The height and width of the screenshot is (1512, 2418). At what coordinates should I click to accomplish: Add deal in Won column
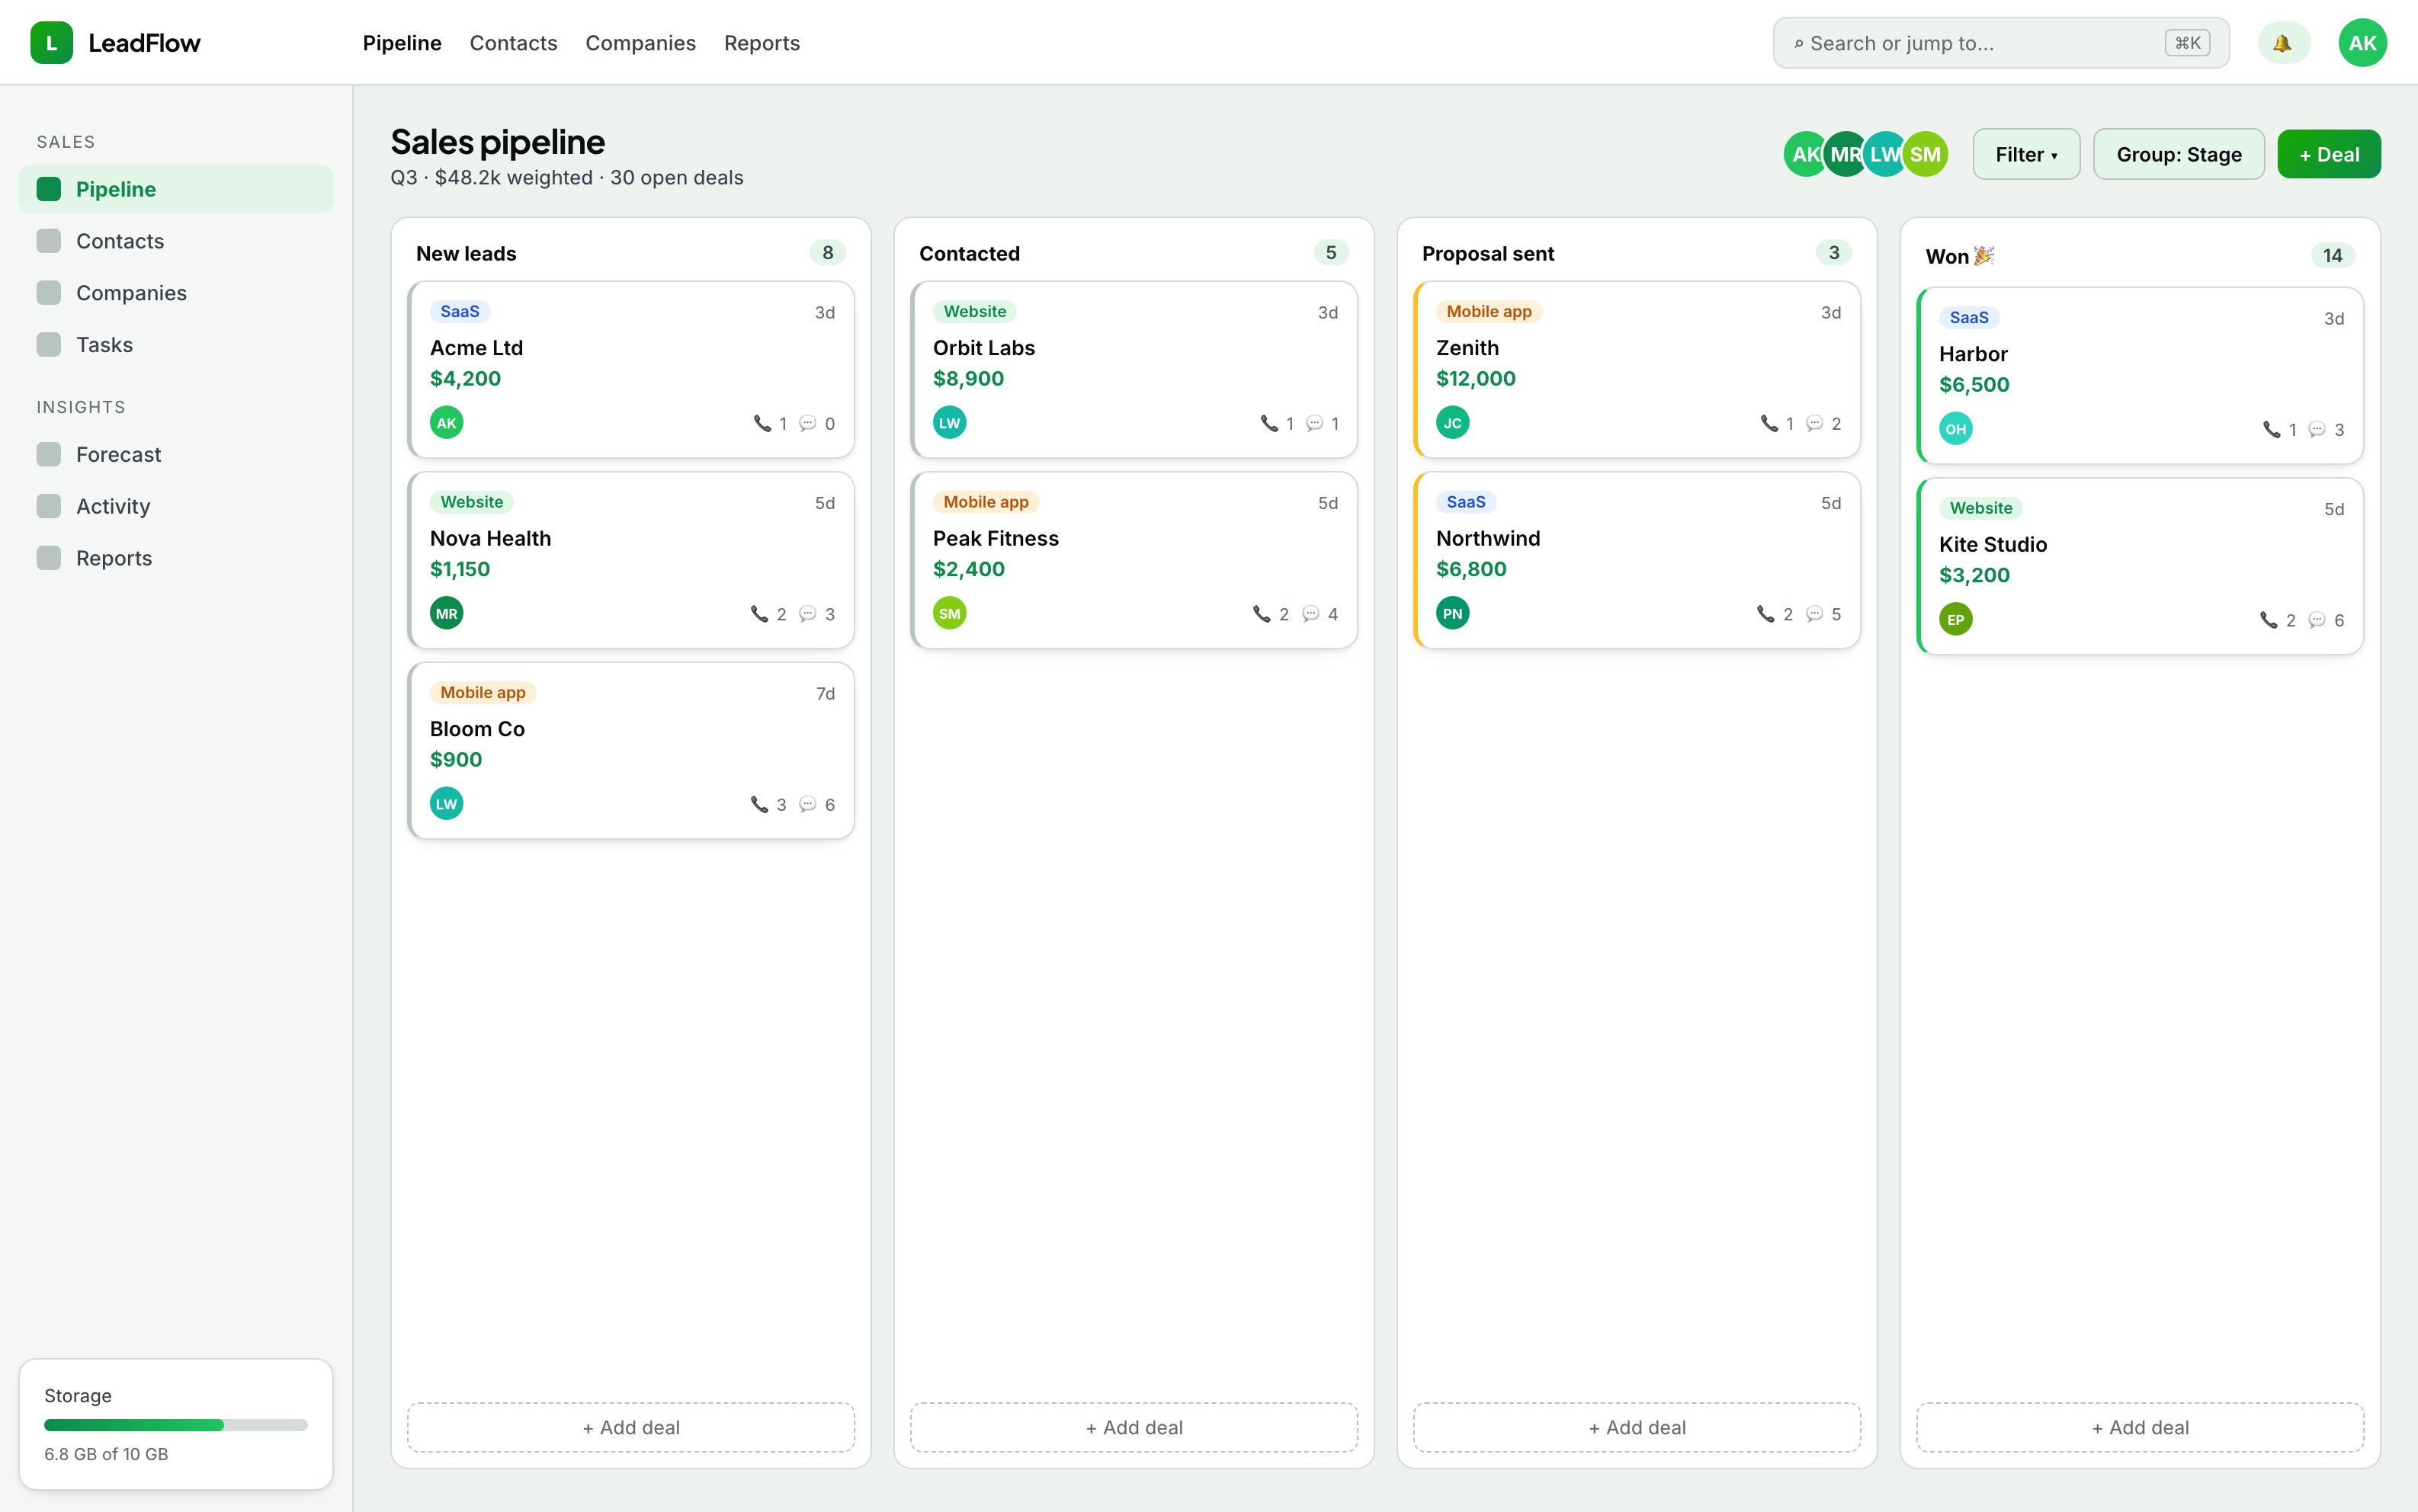(2140, 1427)
